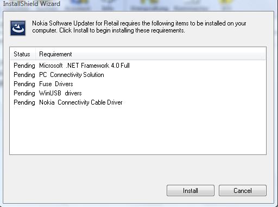
Task: Select the PC Connectivity Solution entry
Action: tap(72, 75)
